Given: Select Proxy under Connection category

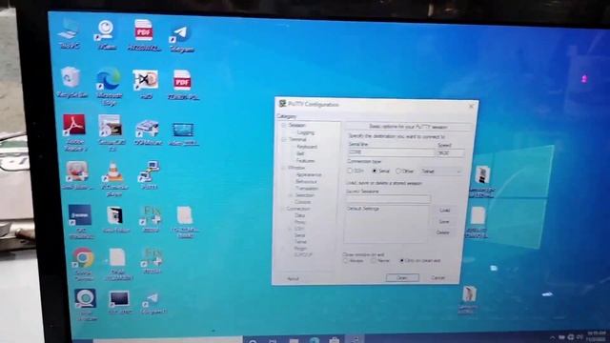Looking at the screenshot, I should pos(299,222).
